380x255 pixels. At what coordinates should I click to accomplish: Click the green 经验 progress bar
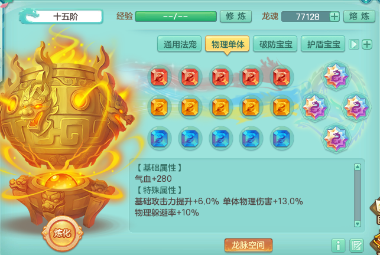[x=176, y=17]
